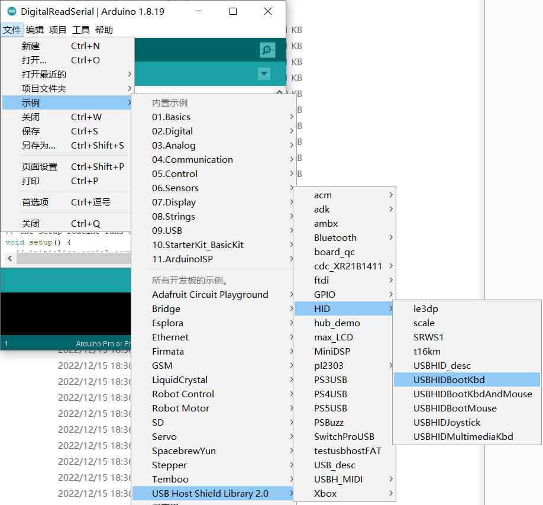Expand 05.Control examples
This screenshot has height=505, width=543.
[x=214, y=174]
